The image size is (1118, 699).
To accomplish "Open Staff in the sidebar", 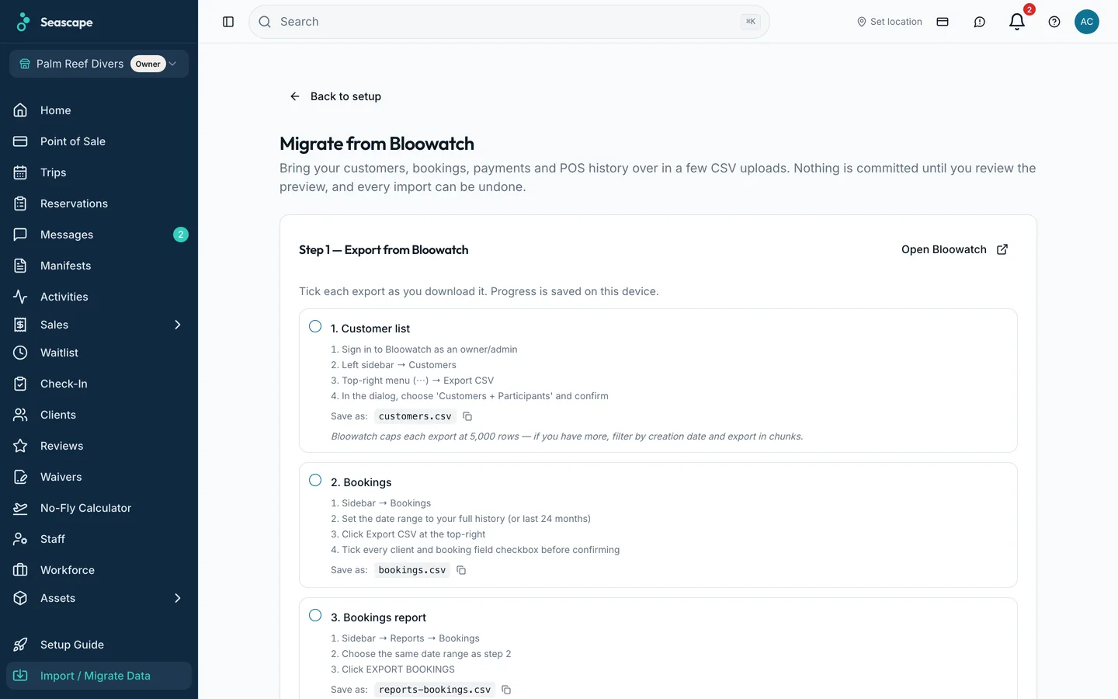I will click(99, 539).
